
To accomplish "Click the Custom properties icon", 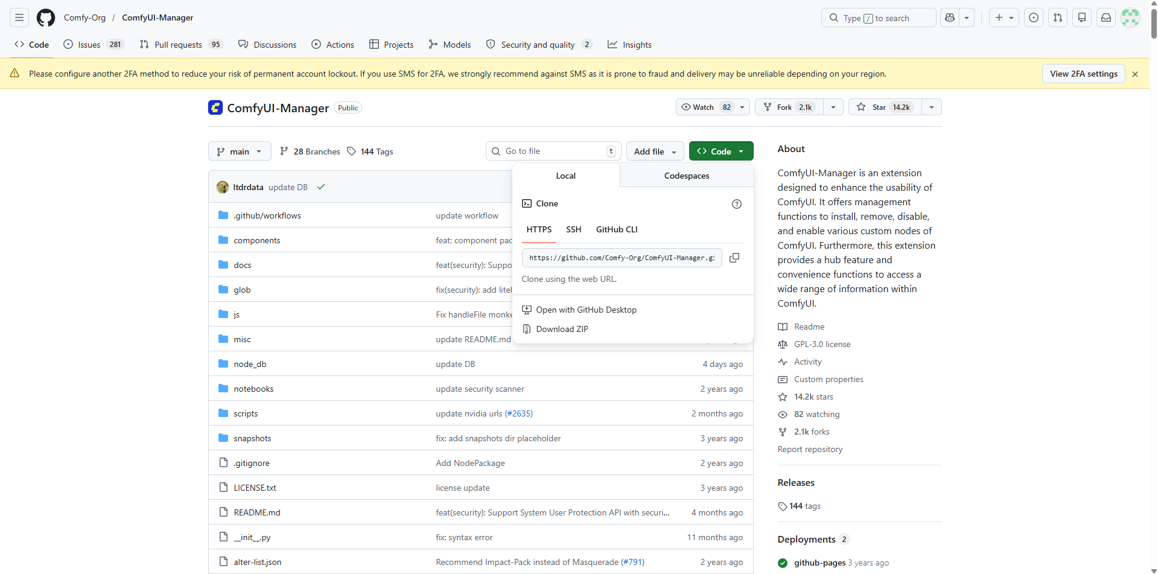I will point(783,379).
